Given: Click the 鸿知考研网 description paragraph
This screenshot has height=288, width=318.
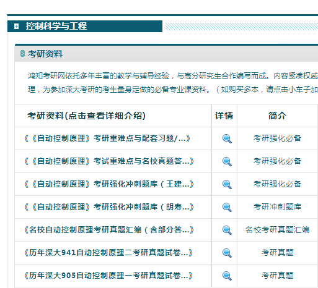Looking at the screenshot, I should click(173, 83).
